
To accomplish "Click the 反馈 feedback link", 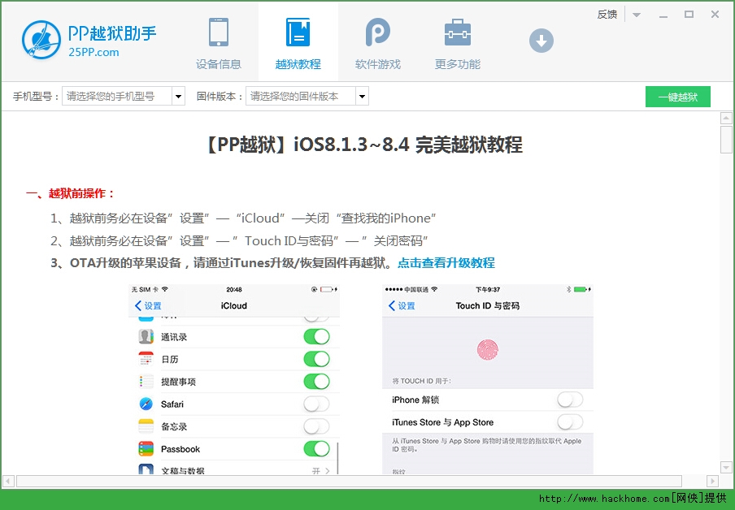I will [x=607, y=15].
